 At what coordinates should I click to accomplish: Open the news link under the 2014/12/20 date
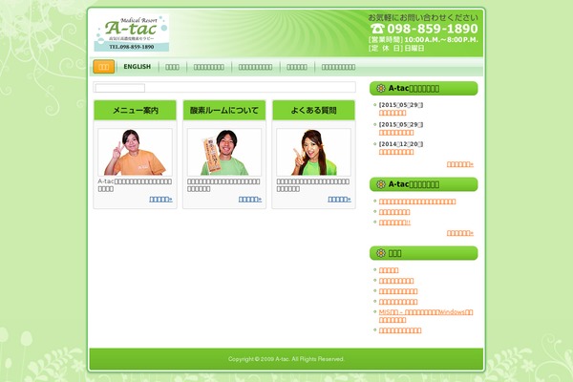tap(396, 152)
